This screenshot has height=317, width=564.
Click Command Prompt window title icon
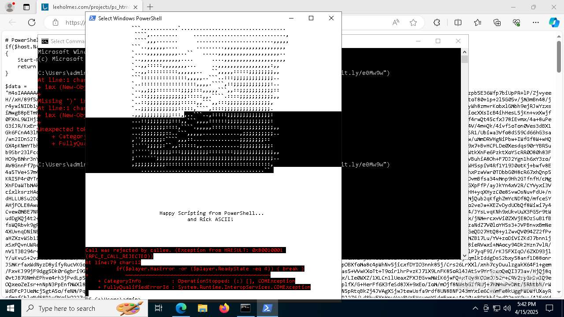(x=45, y=41)
